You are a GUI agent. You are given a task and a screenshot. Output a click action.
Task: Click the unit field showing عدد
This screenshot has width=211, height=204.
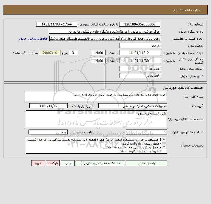coord(48,132)
